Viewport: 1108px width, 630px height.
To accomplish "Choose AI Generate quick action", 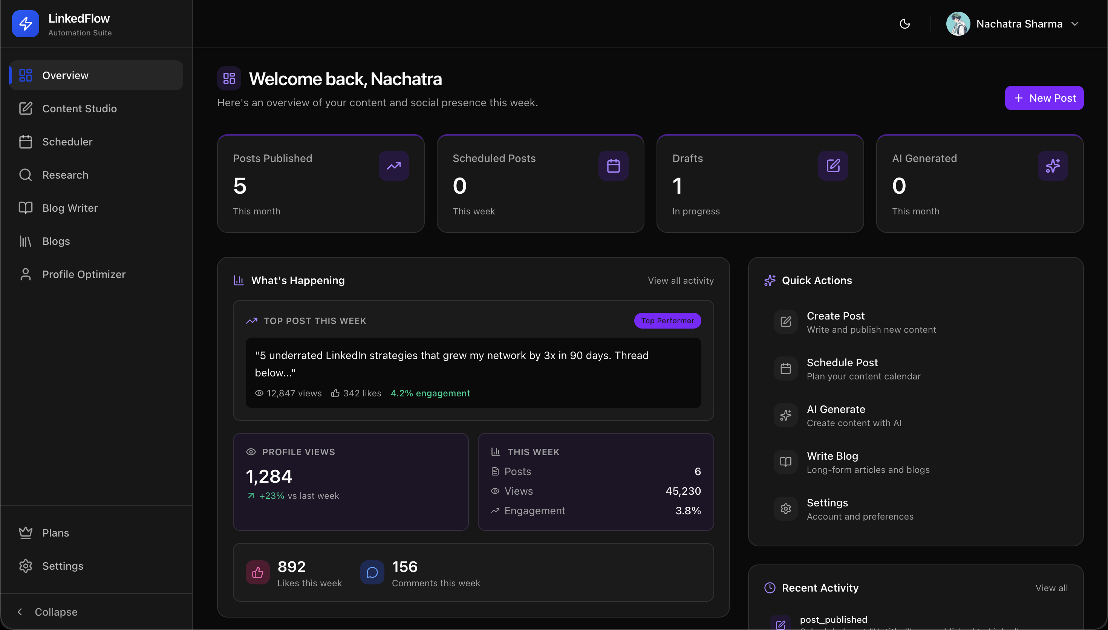I will tap(915, 415).
